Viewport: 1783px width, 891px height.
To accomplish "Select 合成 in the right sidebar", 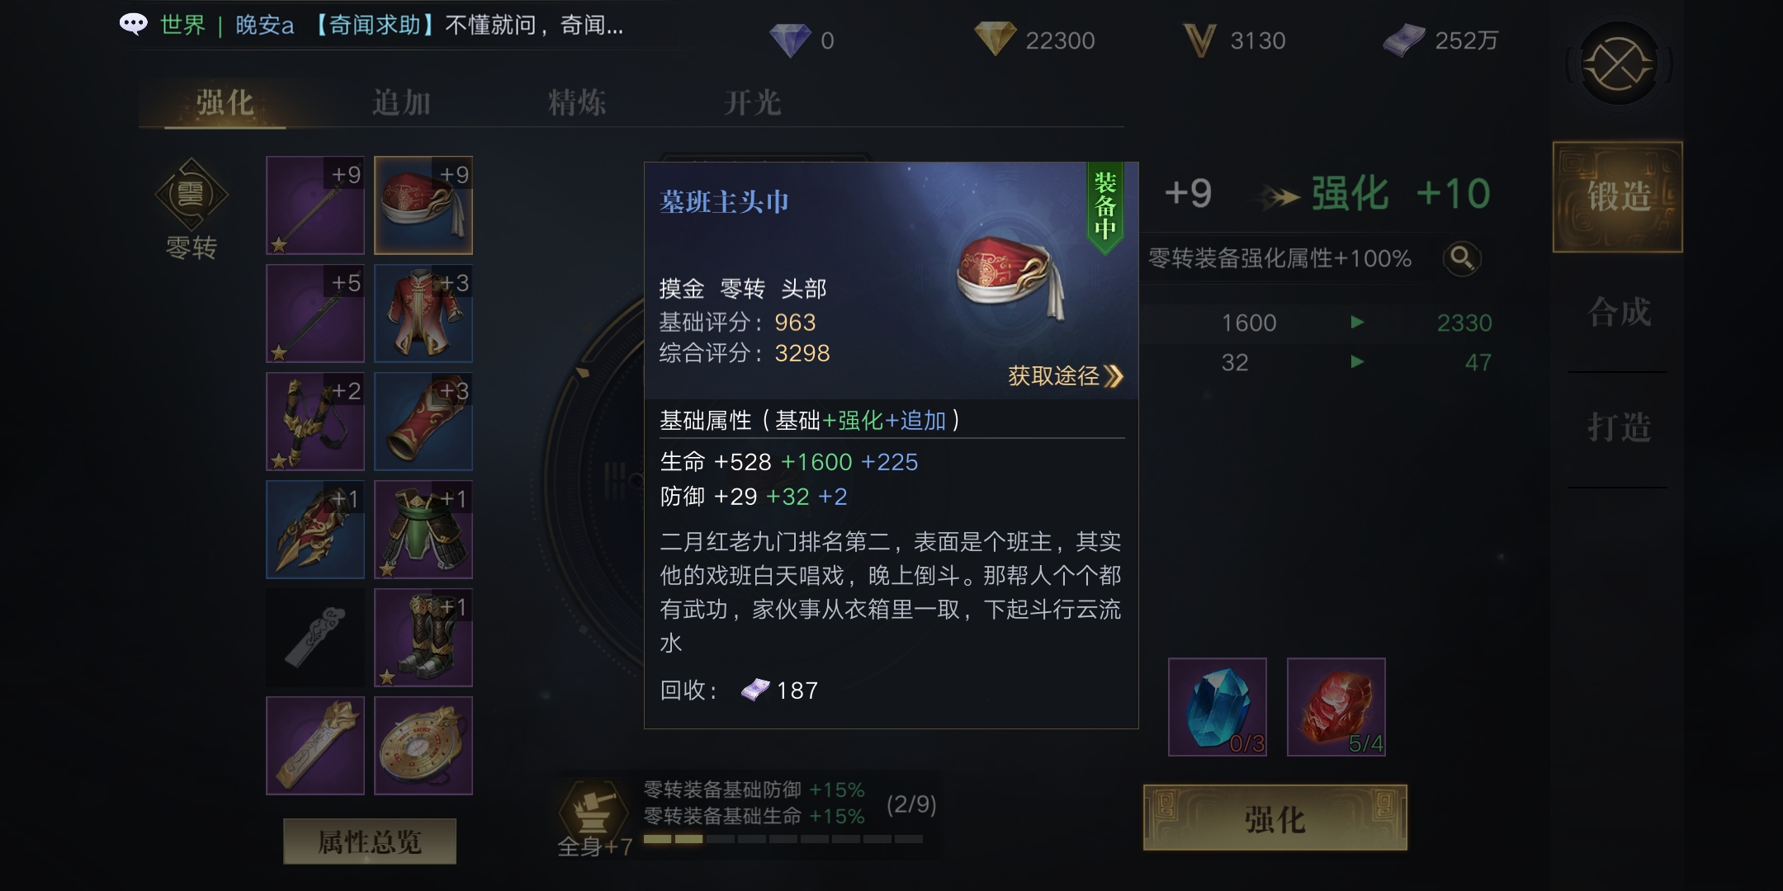I will (1619, 313).
